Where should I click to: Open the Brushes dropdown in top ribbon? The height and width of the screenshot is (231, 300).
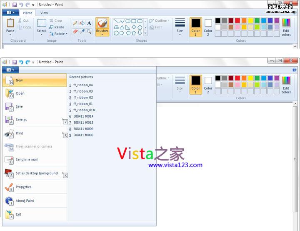pos(102,34)
